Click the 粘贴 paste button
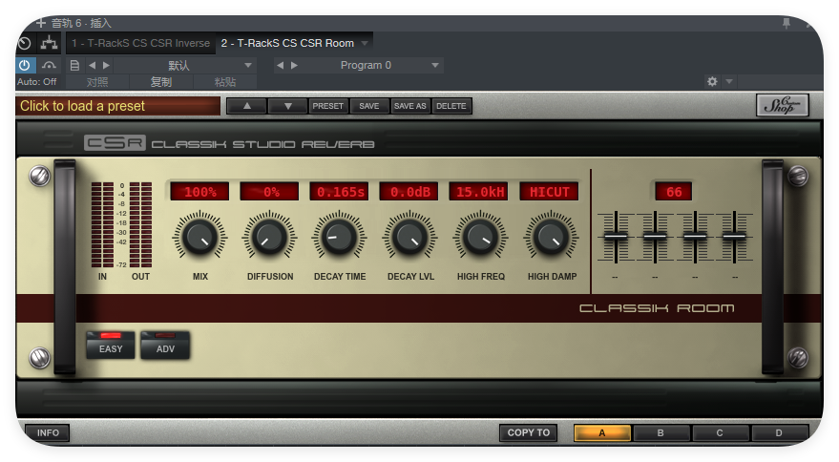The image size is (839, 462). [x=224, y=82]
